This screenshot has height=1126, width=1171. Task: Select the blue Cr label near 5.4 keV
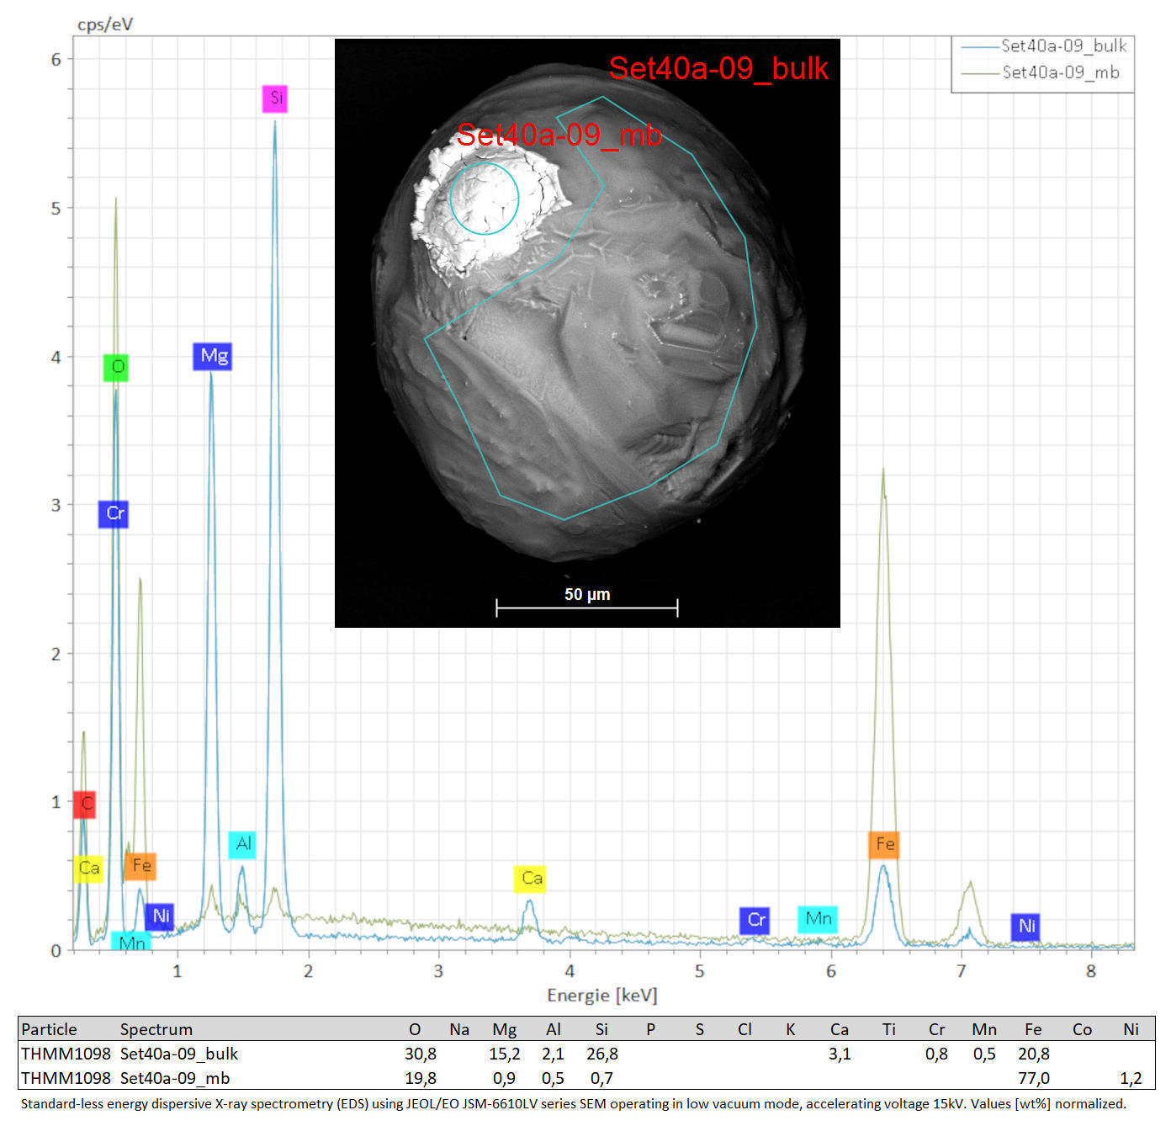click(x=755, y=920)
